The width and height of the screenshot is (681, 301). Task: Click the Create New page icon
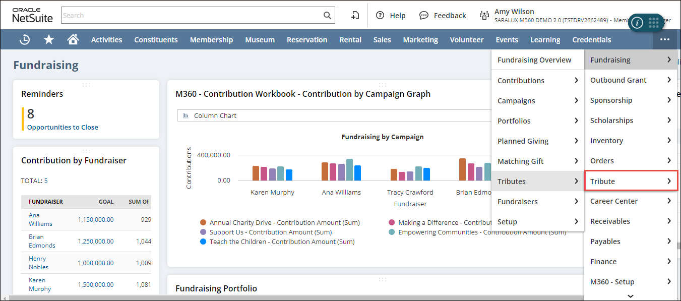pyautogui.click(x=355, y=15)
